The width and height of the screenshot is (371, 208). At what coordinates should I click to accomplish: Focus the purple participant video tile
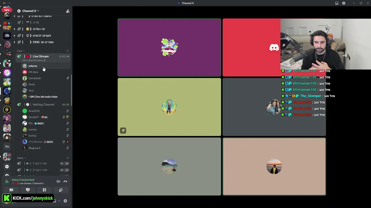(169, 47)
